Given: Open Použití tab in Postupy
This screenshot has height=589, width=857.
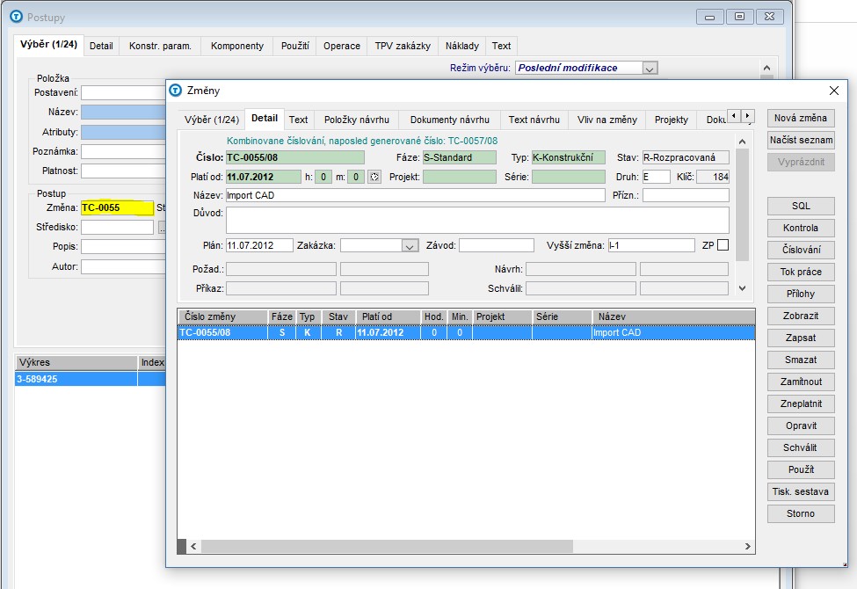Looking at the screenshot, I should click(x=295, y=46).
